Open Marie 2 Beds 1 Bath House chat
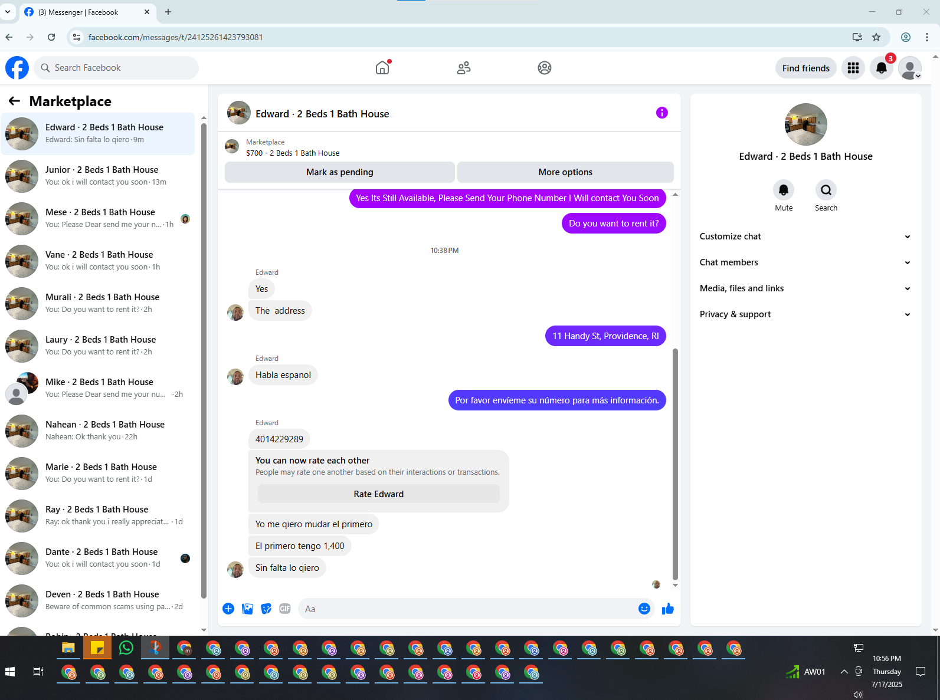The height and width of the screenshot is (700, 940). (98, 474)
